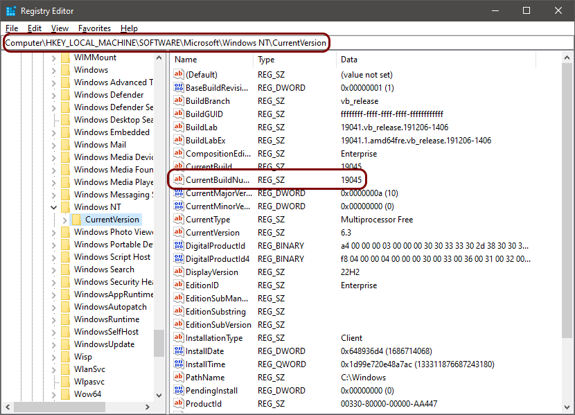
Task: Click values pane scroll down arrow
Action: (567, 407)
